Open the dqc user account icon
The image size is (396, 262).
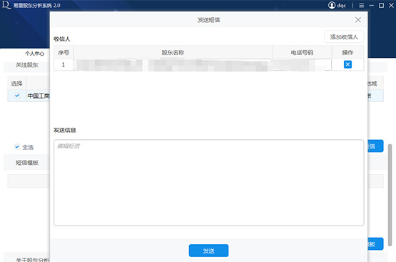point(332,5)
